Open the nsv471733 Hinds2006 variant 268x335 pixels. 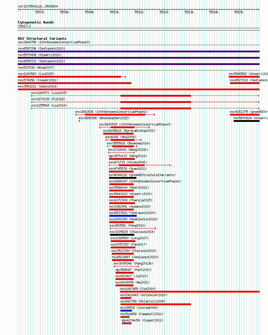(x=128, y=162)
